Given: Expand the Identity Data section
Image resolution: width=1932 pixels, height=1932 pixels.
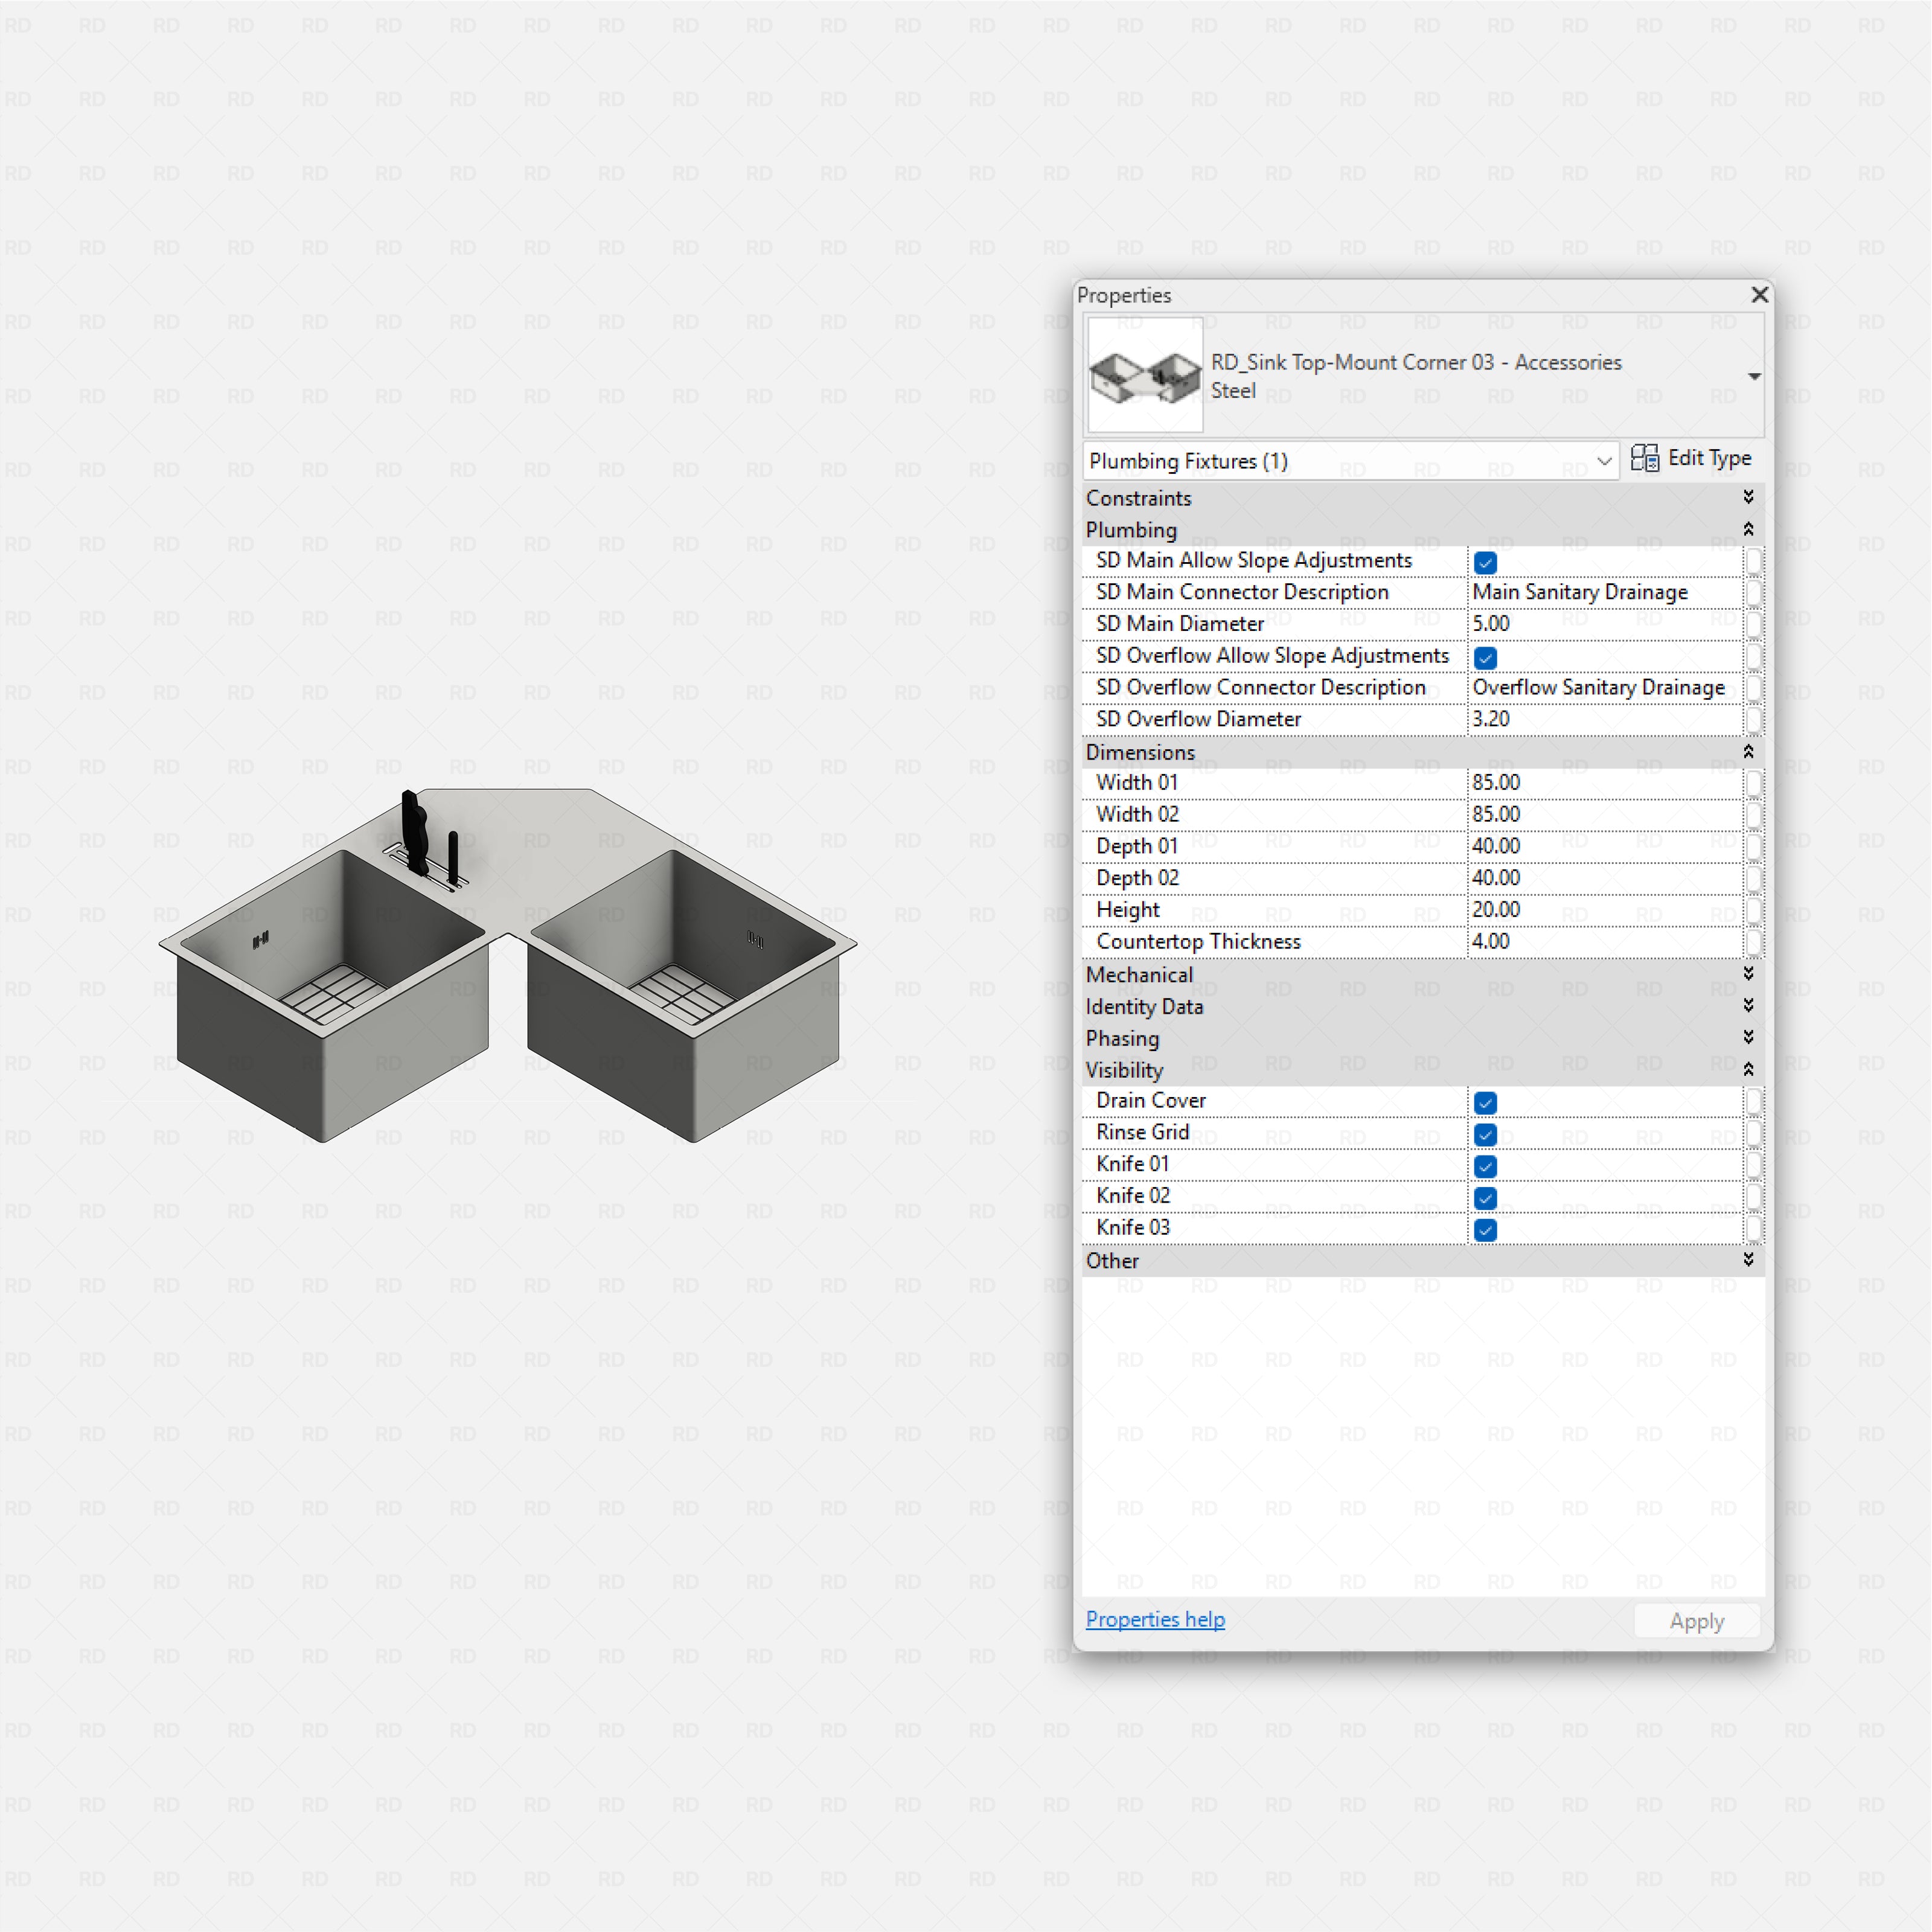Looking at the screenshot, I should click(x=1748, y=1006).
